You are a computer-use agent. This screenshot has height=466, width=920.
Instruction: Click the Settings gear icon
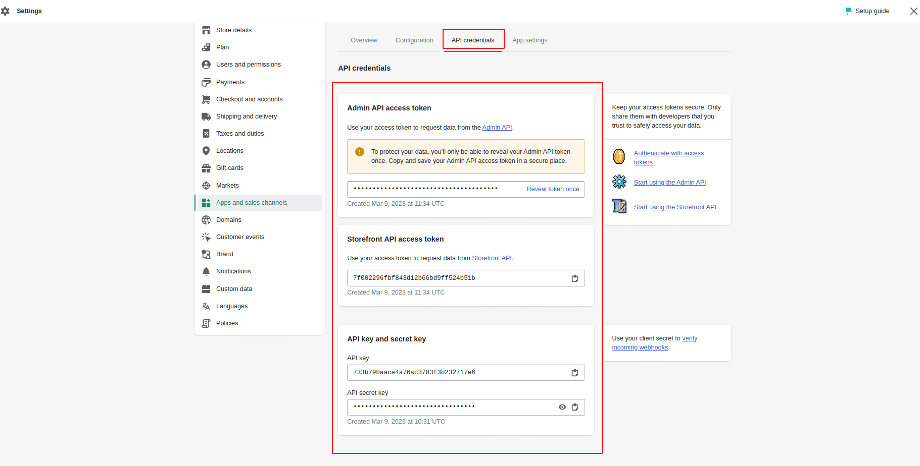click(x=5, y=11)
